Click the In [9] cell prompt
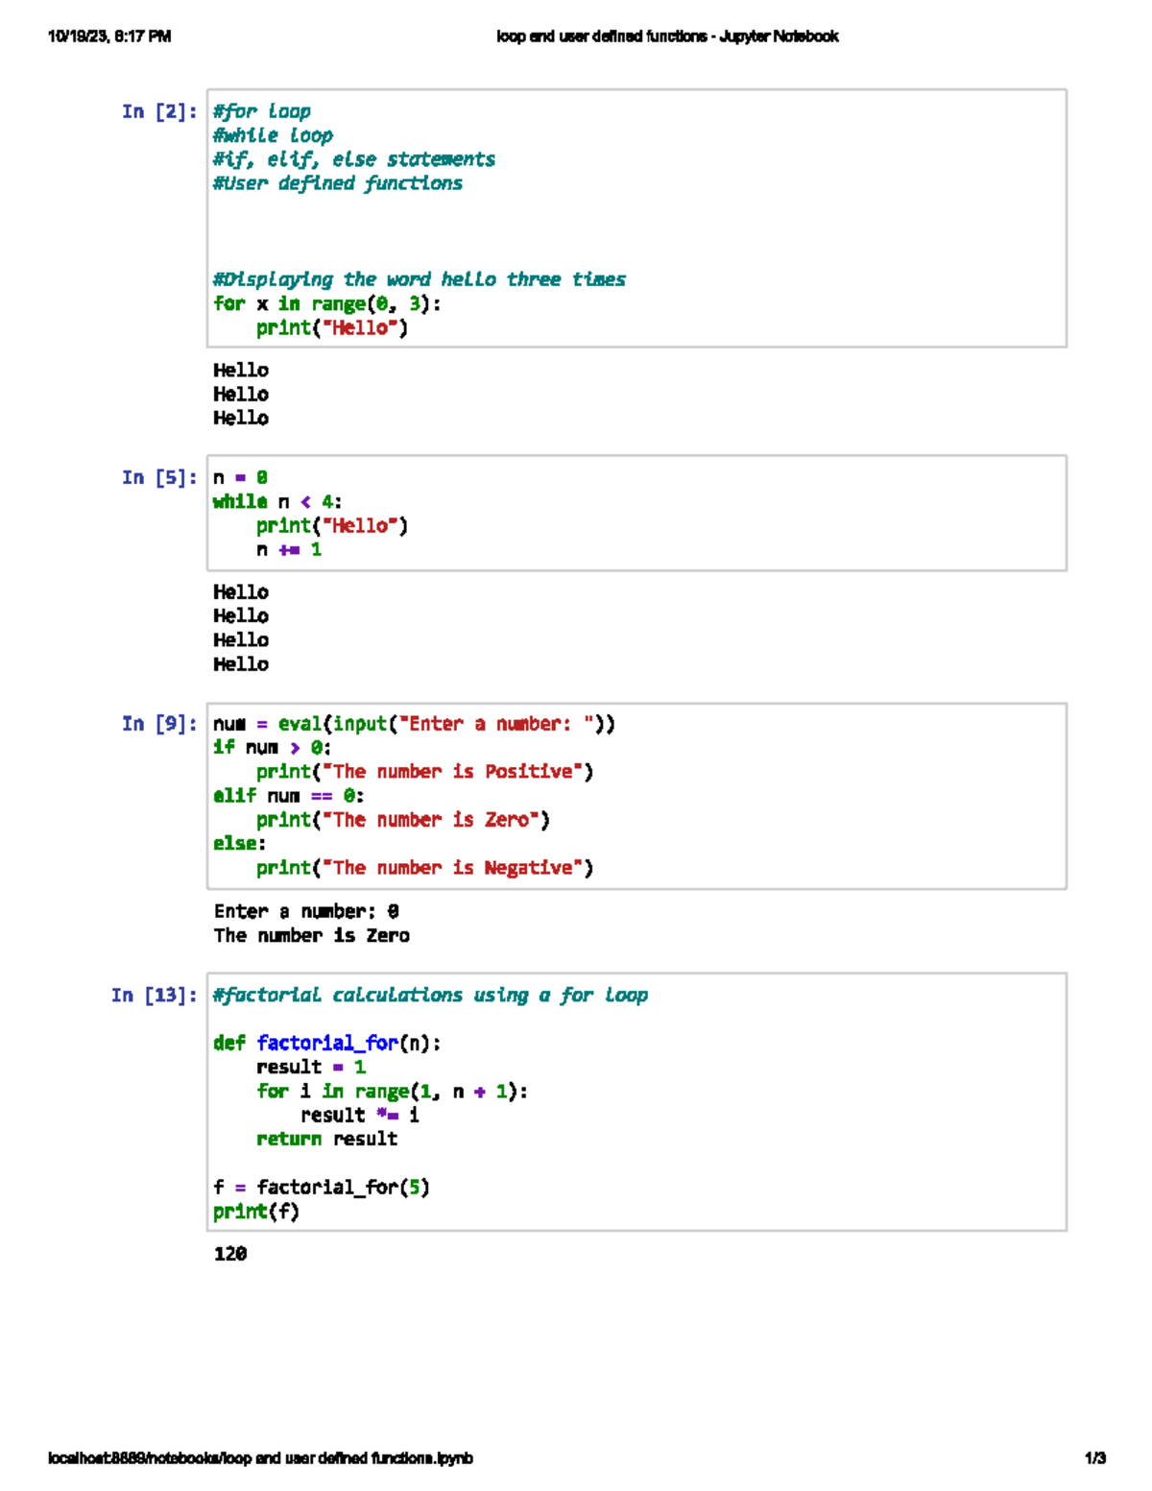This screenshot has width=1152, height=1491. 159,724
